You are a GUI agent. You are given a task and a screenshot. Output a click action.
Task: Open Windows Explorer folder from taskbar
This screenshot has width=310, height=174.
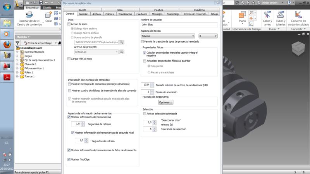pos(7,23)
